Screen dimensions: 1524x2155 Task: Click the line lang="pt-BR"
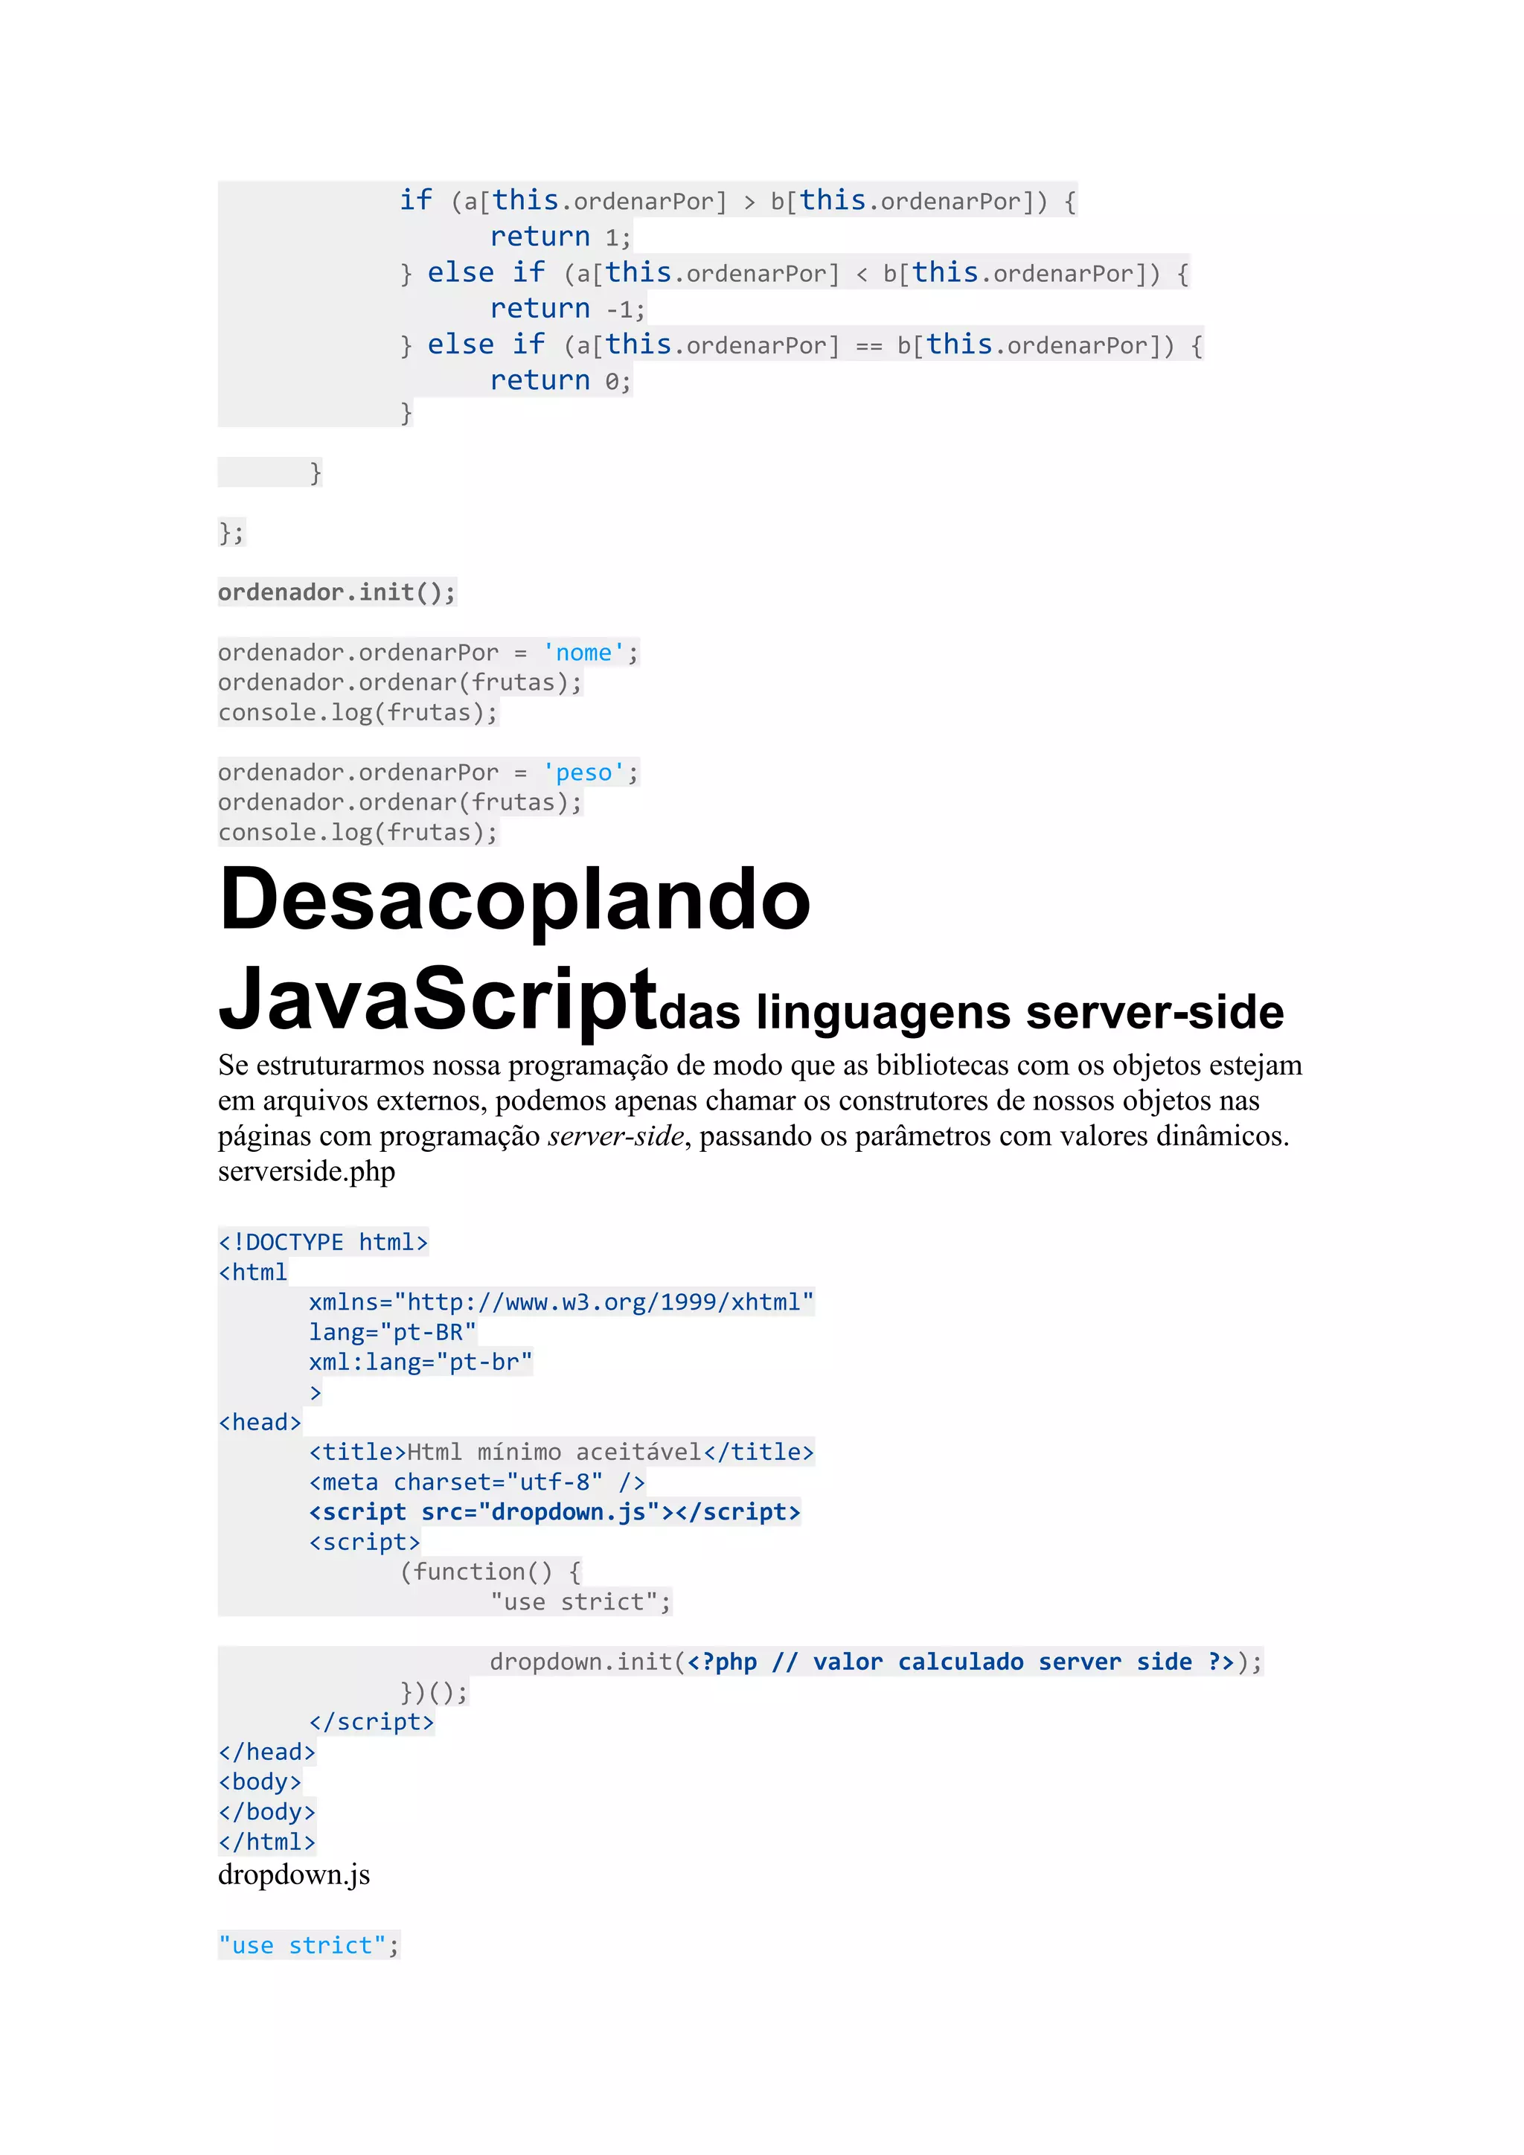pos(392,1332)
